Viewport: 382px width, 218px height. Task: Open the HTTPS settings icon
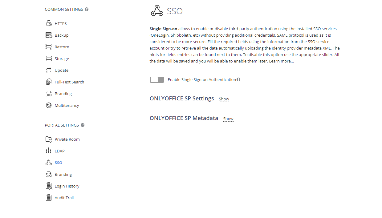point(49,23)
